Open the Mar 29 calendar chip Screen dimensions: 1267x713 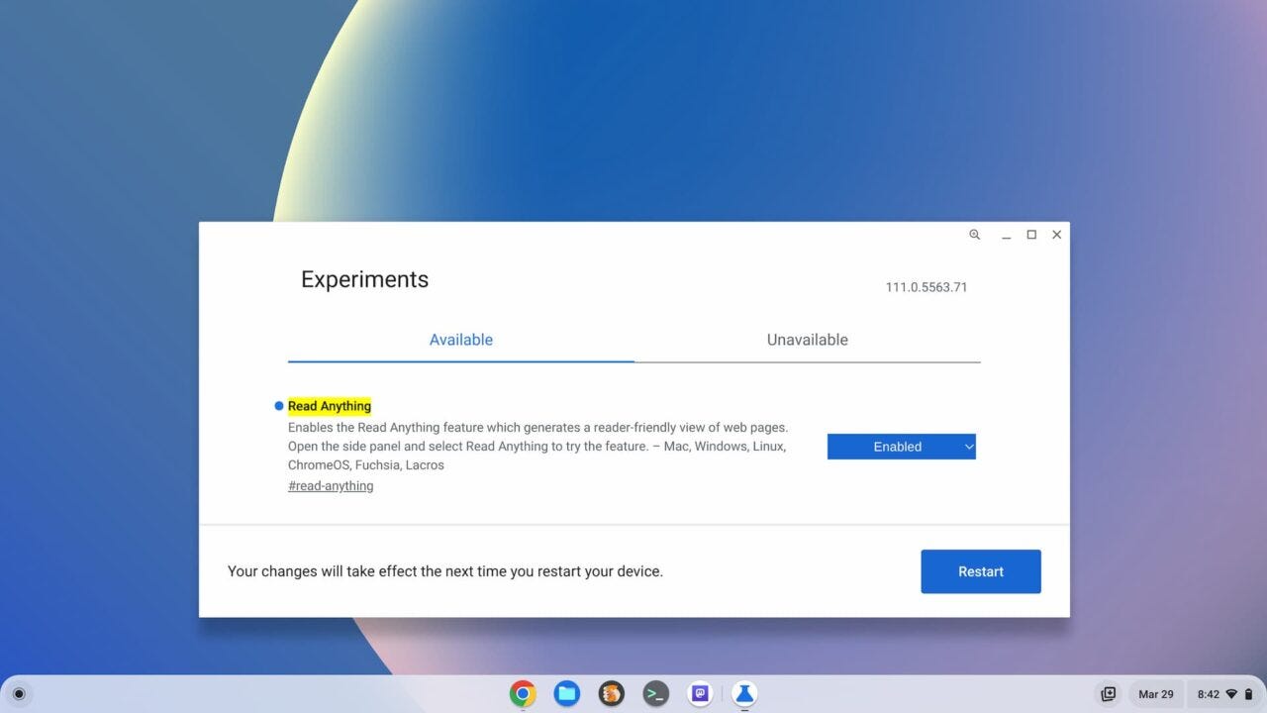pos(1156,694)
